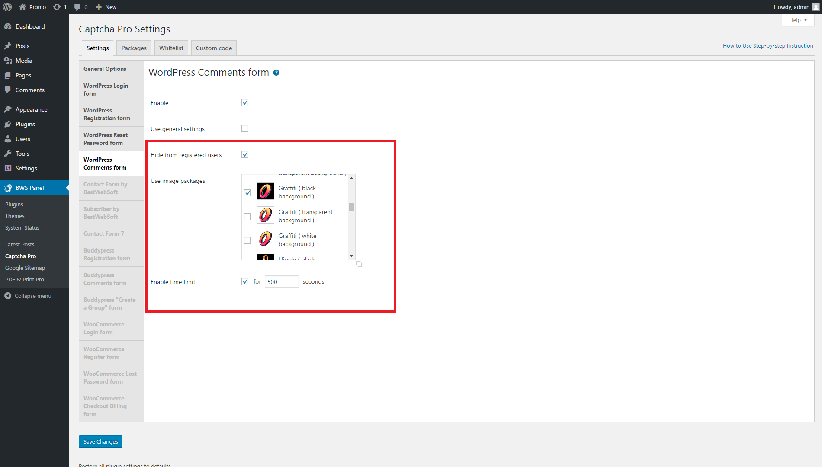Open Subscriber by BestWebSoft section

click(x=112, y=213)
